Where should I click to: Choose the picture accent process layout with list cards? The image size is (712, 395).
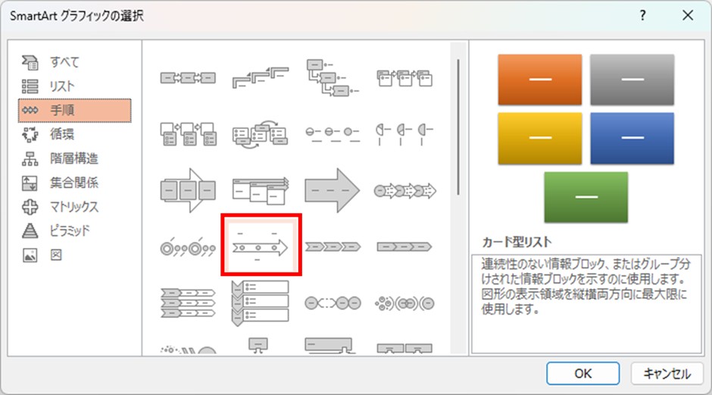(x=188, y=134)
